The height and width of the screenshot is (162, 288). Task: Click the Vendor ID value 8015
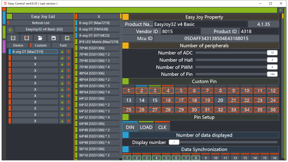click(181, 31)
